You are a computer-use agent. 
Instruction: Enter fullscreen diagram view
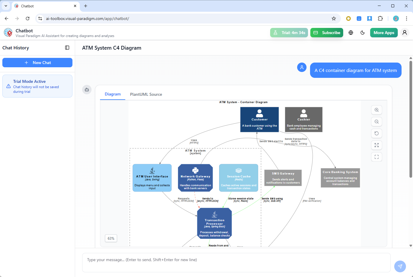(377, 157)
